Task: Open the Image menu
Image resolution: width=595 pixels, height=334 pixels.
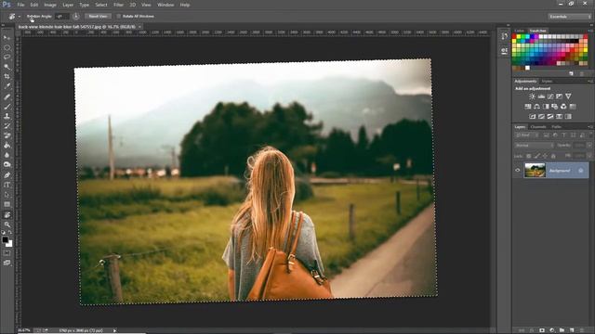Action: tap(50, 5)
